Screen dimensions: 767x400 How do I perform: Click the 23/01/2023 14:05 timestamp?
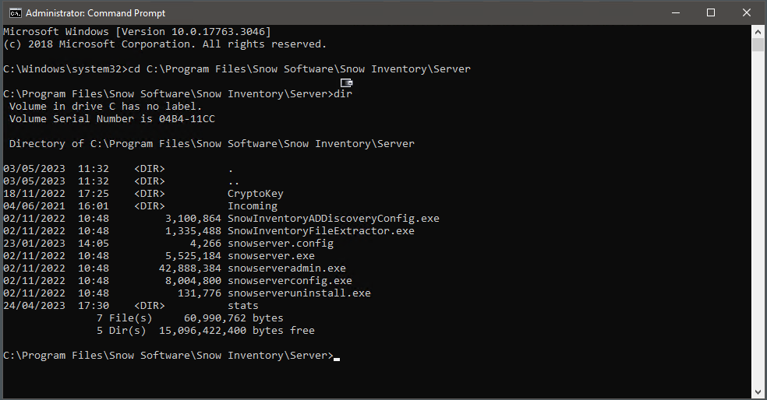coord(56,244)
